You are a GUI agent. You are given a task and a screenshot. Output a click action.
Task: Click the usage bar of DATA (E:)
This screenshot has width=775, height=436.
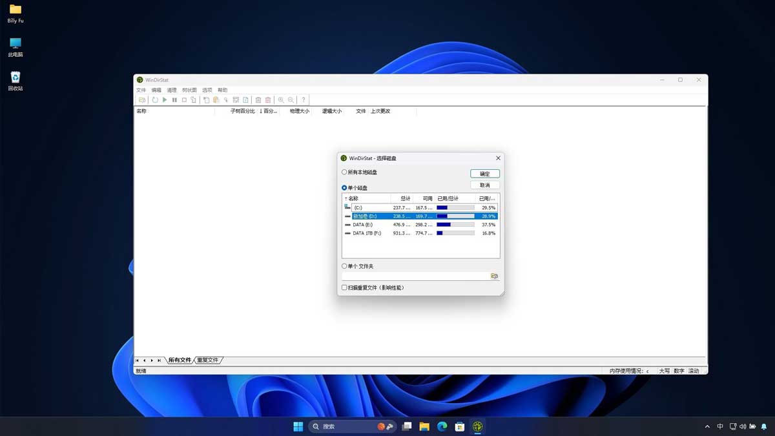click(455, 225)
